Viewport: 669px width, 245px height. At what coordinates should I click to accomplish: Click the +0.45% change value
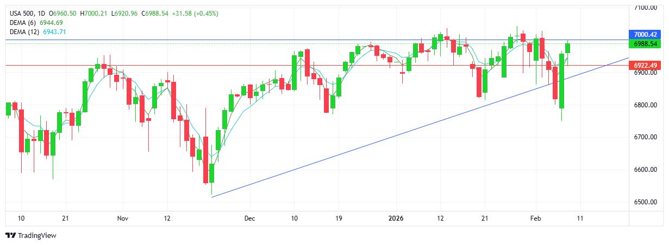coord(207,12)
